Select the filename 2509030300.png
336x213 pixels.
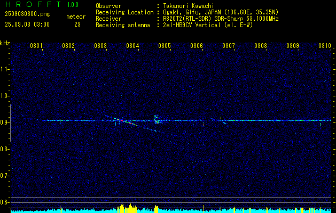[x=27, y=14]
